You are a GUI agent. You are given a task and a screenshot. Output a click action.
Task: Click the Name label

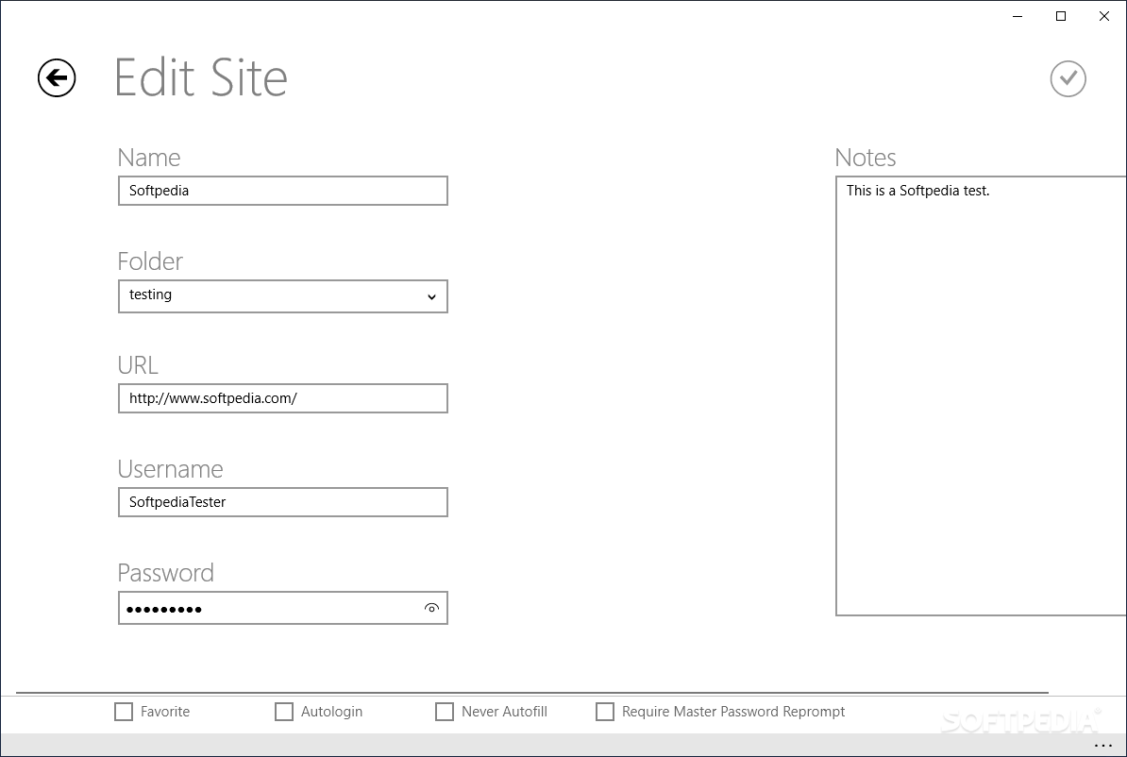pyautogui.click(x=149, y=158)
